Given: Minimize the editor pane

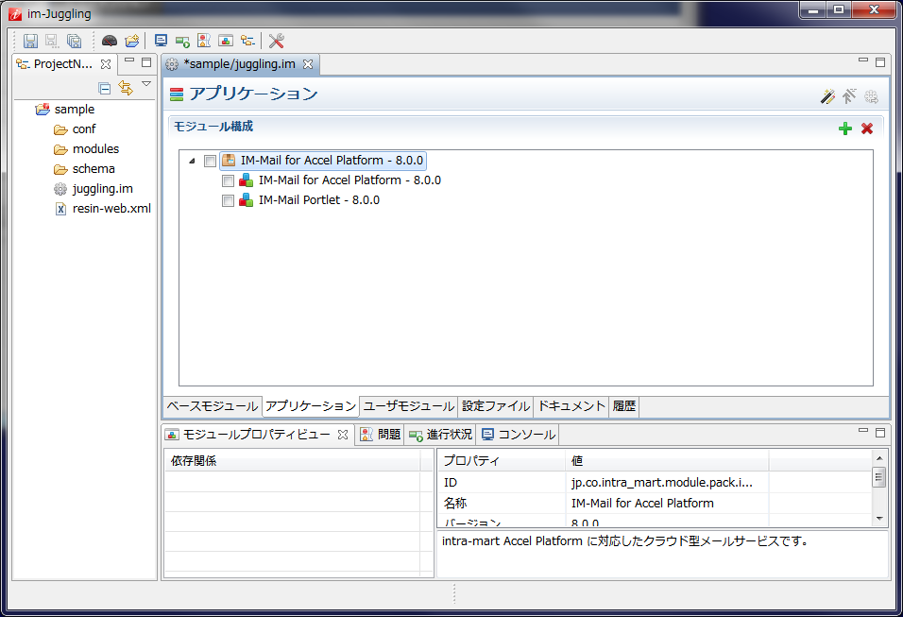Looking at the screenshot, I should pos(862,60).
